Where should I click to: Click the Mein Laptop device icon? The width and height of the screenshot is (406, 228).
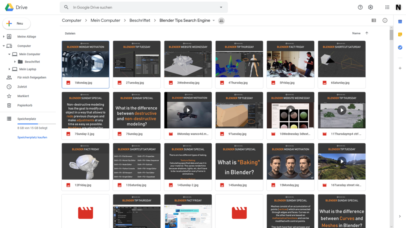point(15,69)
